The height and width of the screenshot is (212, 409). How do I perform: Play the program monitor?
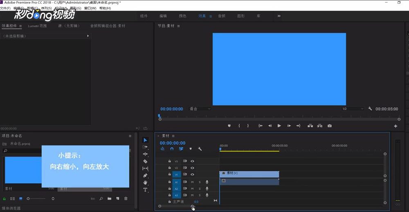point(279,126)
